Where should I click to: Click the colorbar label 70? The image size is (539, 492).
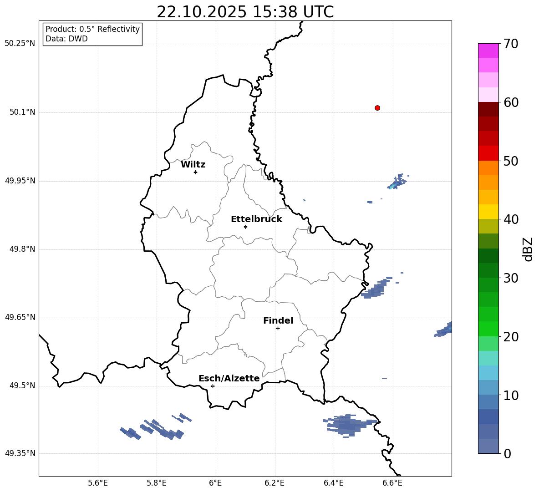click(511, 44)
